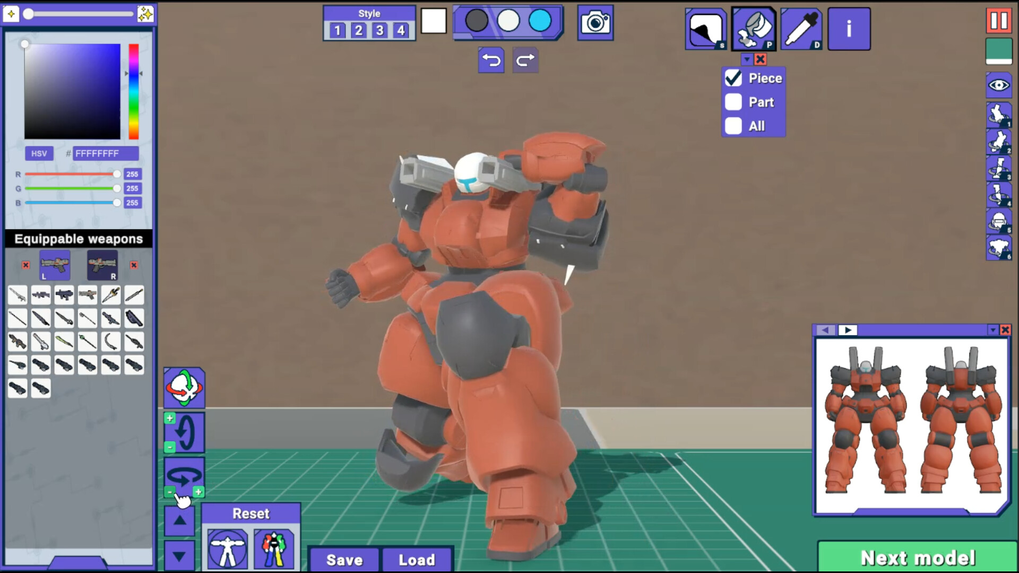Click the undo arrow button
The width and height of the screenshot is (1019, 573).
coord(491,60)
